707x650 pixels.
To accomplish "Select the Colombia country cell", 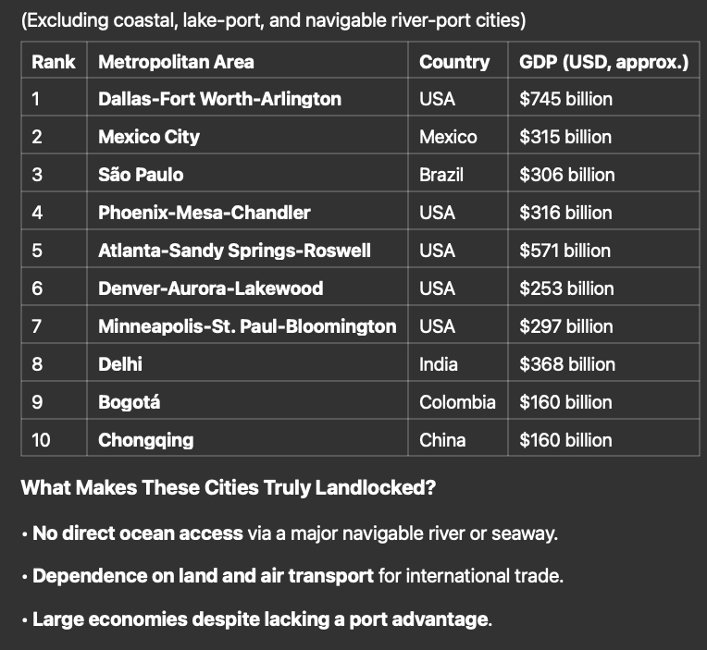I will 457,402.
